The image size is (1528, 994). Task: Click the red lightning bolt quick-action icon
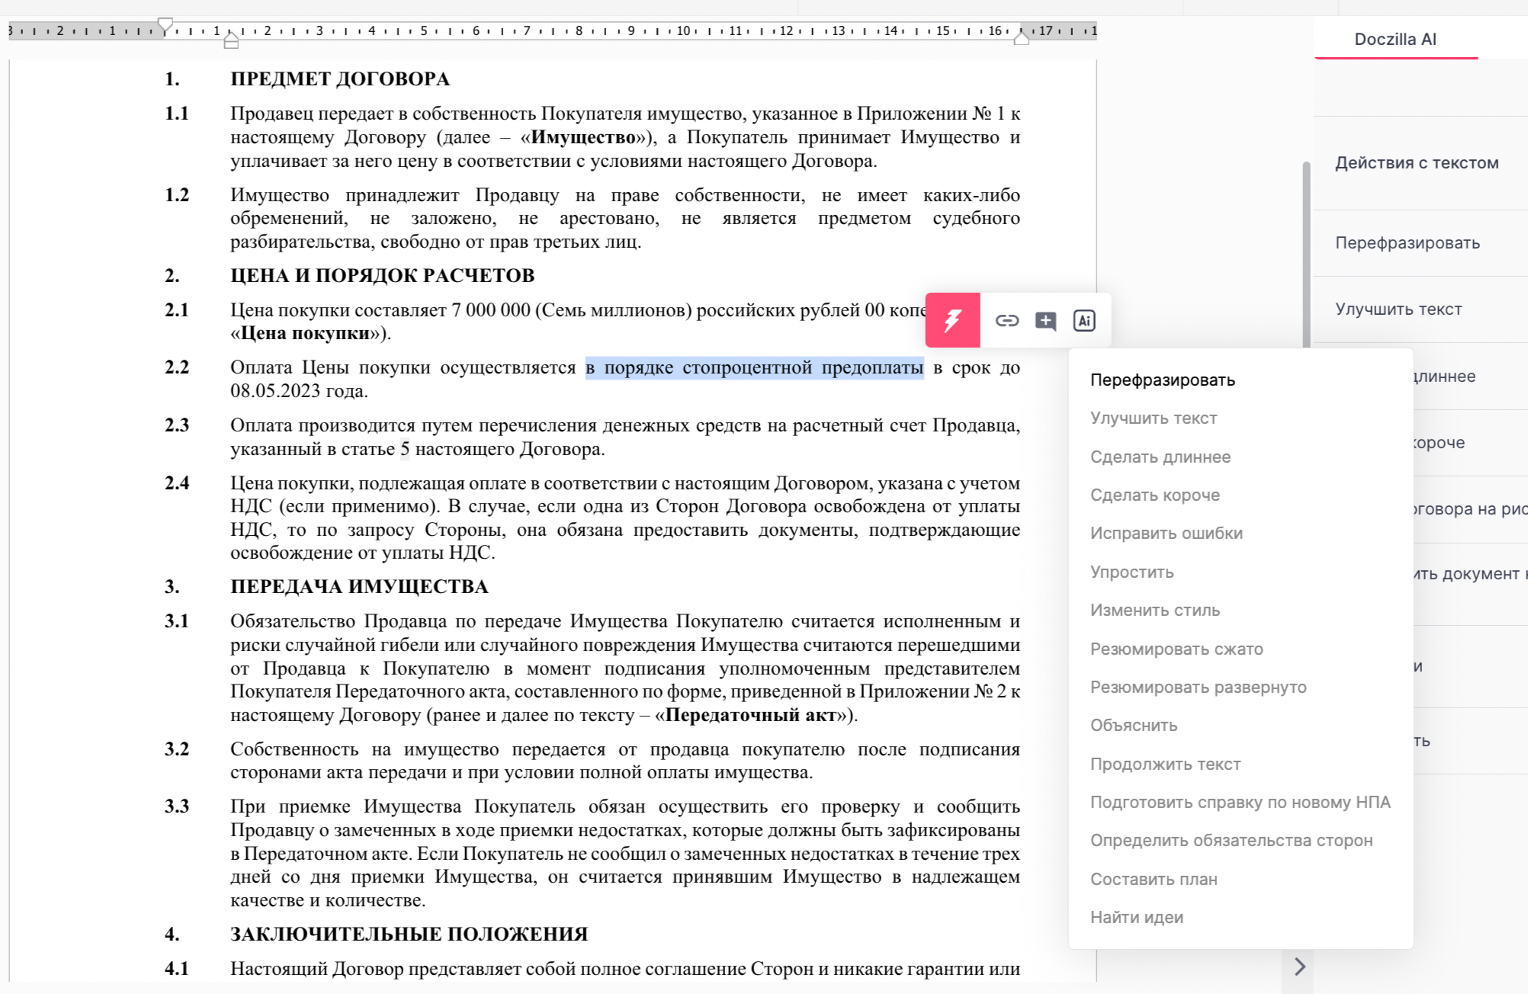tap(952, 320)
